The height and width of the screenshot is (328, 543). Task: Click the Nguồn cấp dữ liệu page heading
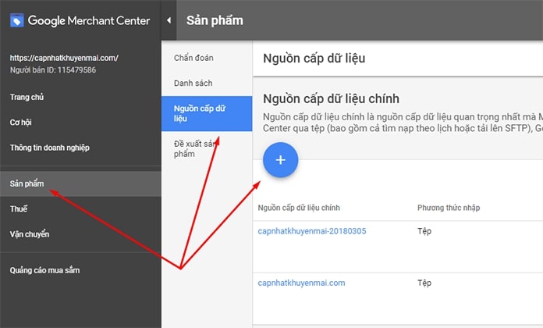pyautogui.click(x=314, y=59)
